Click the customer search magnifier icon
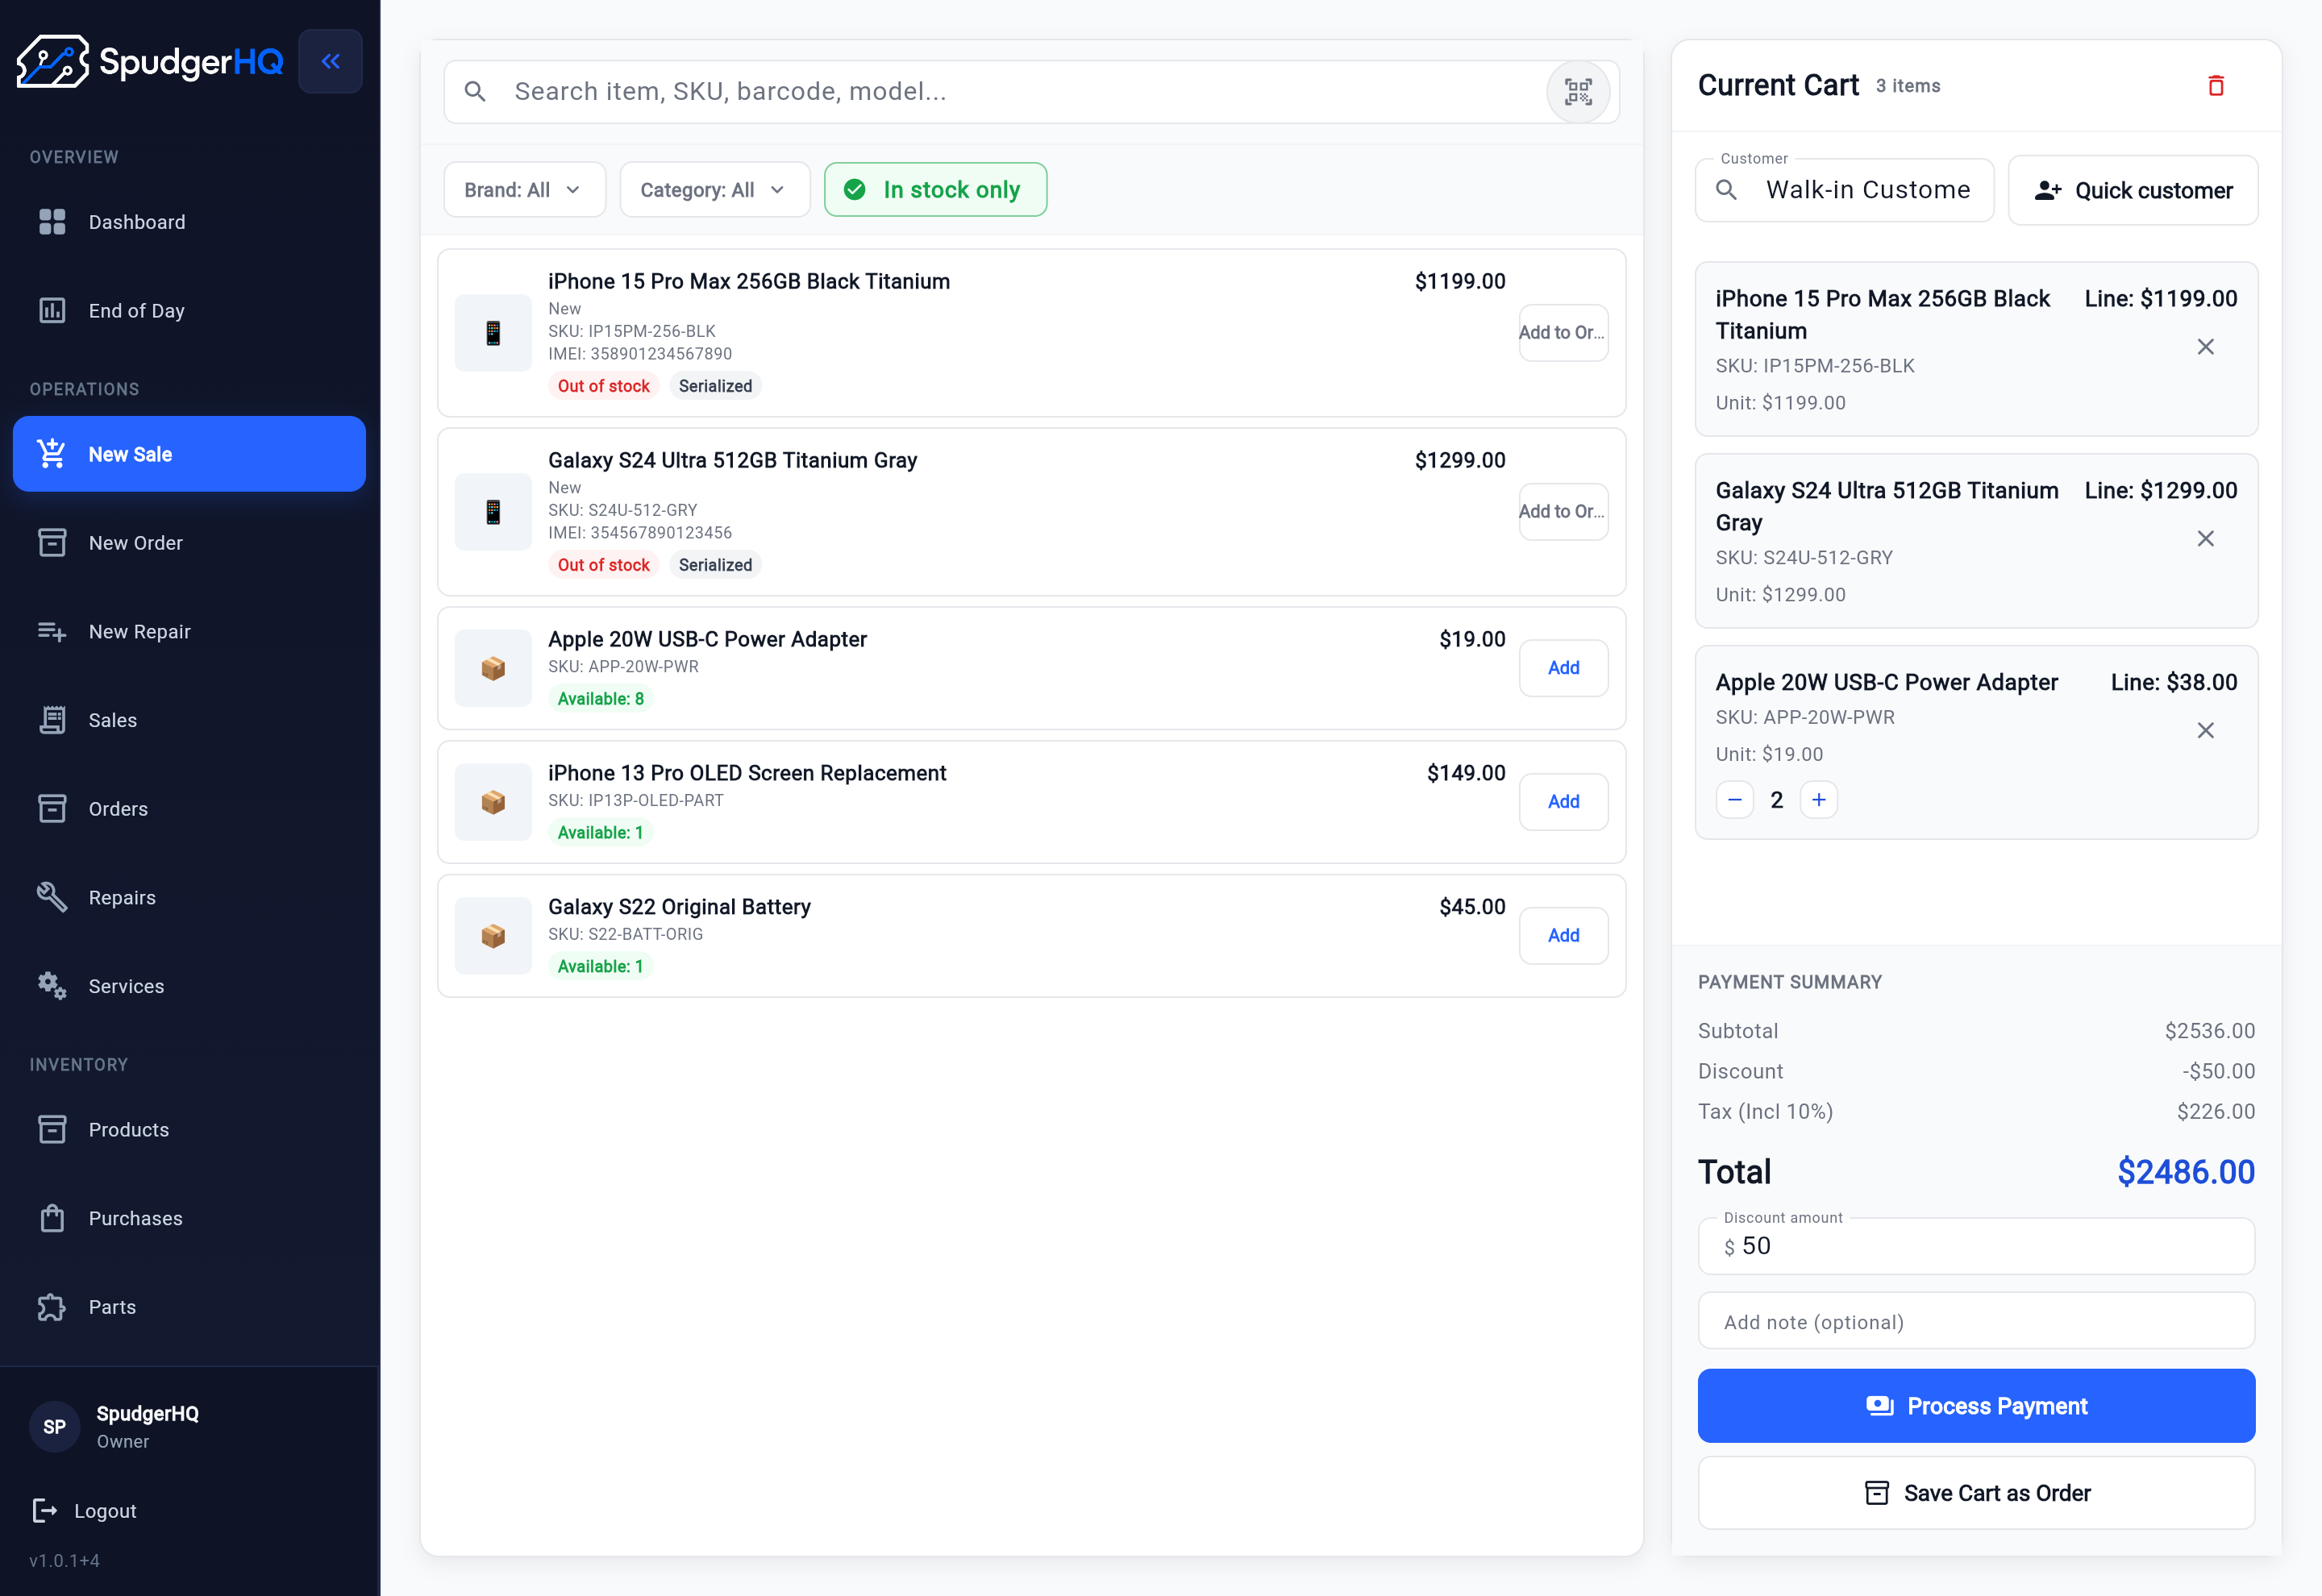The height and width of the screenshot is (1596, 2322). point(1726,190)
